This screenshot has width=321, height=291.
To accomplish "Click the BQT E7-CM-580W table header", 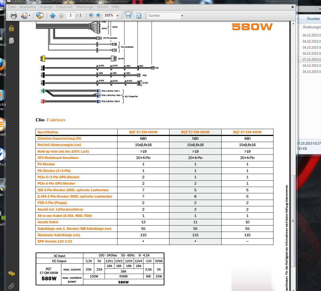I will 195,132.
